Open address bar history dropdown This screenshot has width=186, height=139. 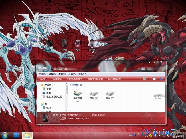[139, 69]
